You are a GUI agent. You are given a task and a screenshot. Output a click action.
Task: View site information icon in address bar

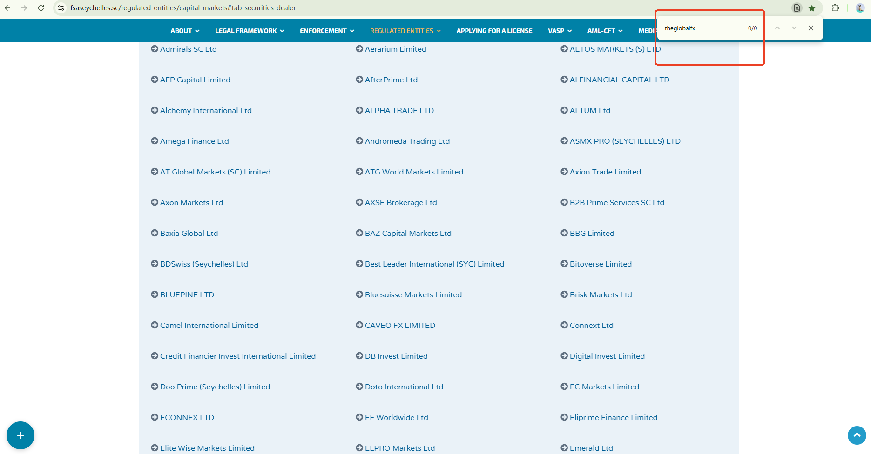[61, 8]
